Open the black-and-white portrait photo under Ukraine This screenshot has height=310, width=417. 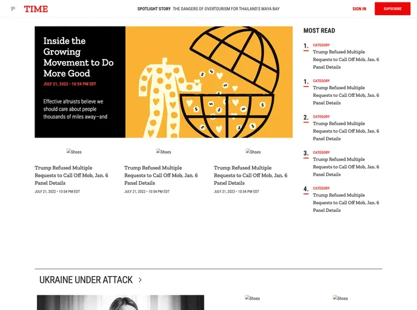point(120,302)
